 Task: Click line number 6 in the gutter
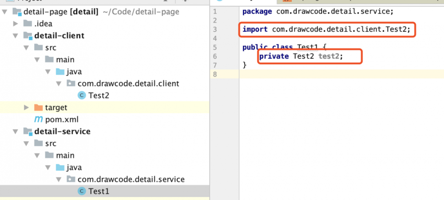point(214,57)
